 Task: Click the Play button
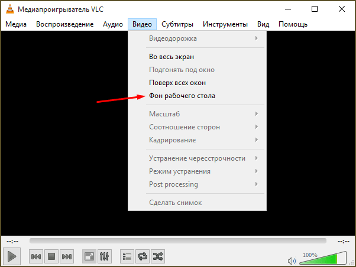[x=12, y=256]
